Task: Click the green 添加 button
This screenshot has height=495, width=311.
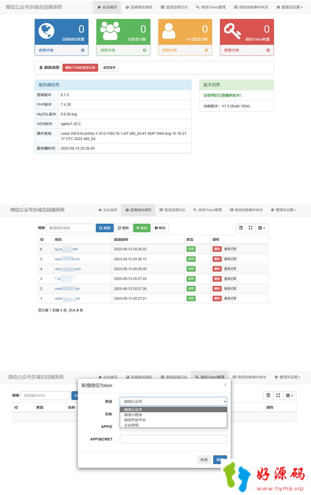Action: 142,228
